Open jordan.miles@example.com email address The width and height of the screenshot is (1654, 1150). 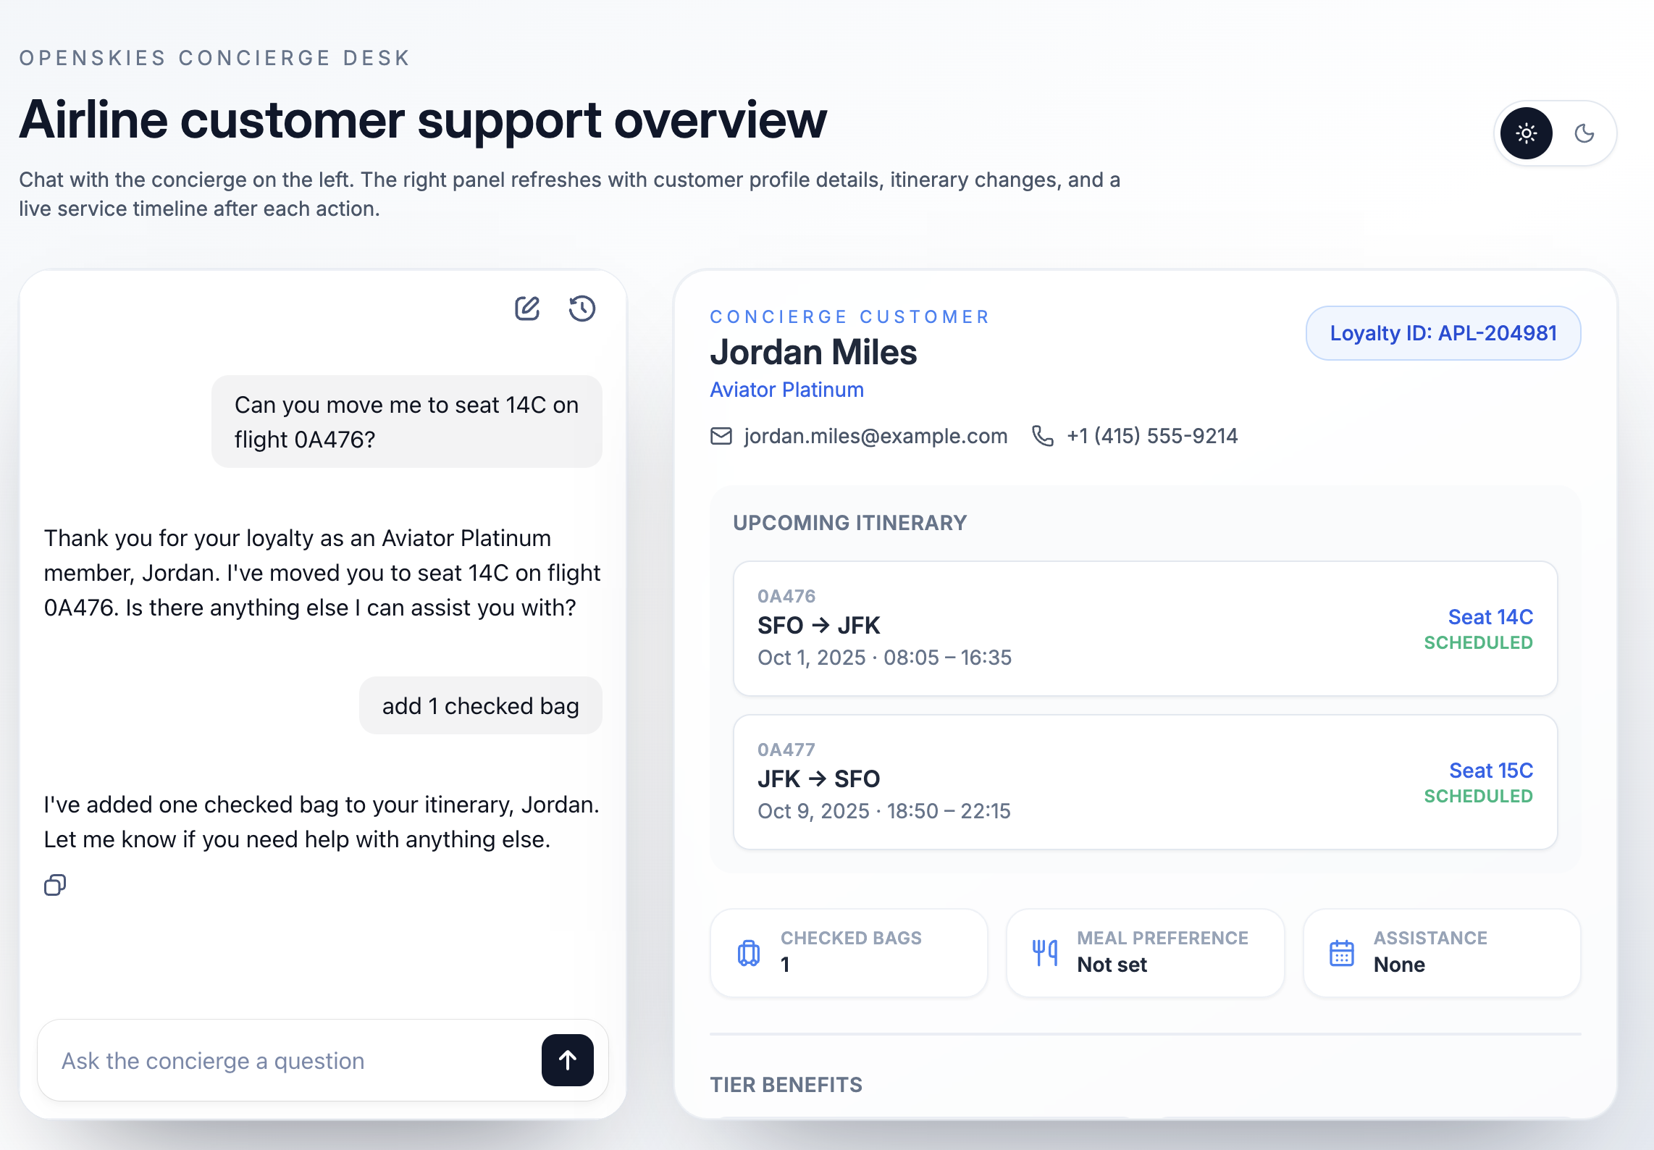876,436
